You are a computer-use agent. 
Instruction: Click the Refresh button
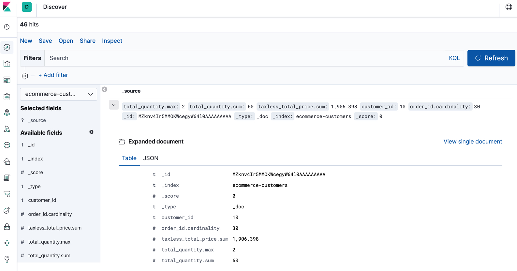491,58
